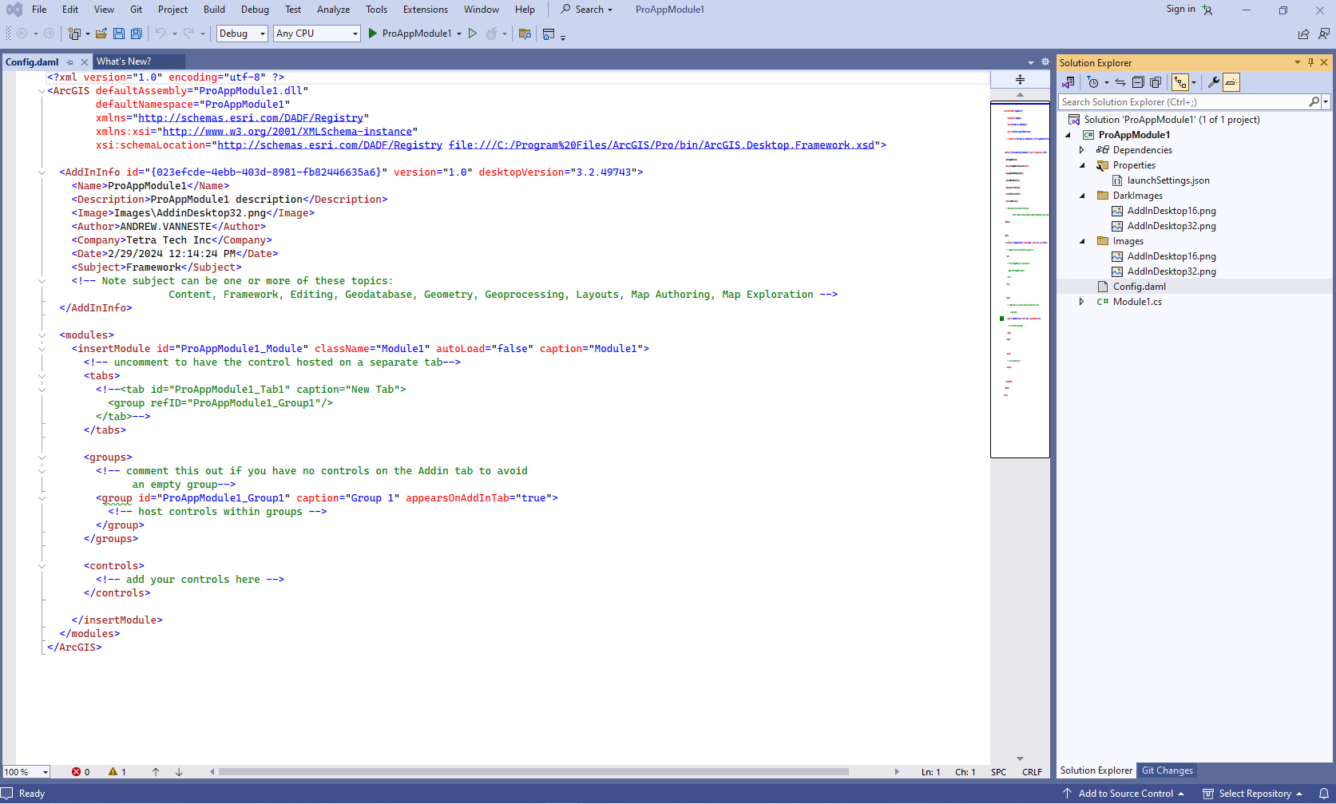The height and width of the screenshot is (804, 1336).
Task: Click the Redo arrow icon
Action: pyautogui.click(x=188, y=34)
